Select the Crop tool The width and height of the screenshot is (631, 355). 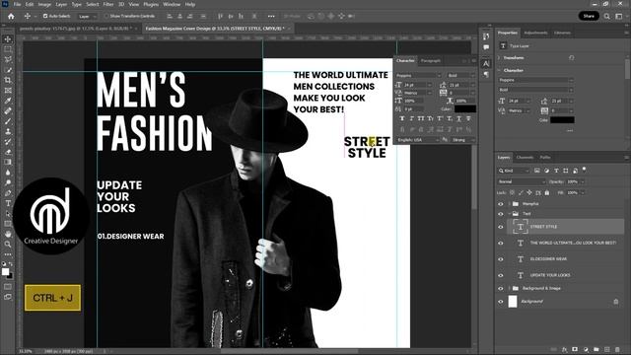tap(8, 80)
